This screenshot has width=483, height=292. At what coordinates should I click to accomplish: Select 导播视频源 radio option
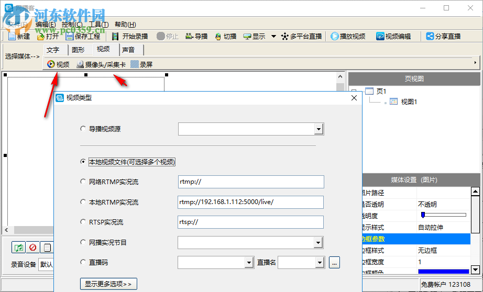pyautogui.click(x=83, y=129)
